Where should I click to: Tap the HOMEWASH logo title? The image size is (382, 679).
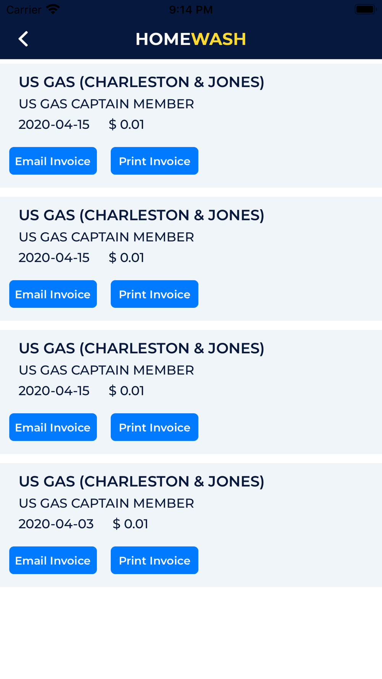click(x=191, y=39)
